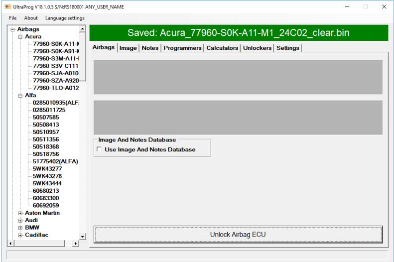The image size is (394, 262).
Task: Switch to the Airbags tab
Action: click(104, 47)
